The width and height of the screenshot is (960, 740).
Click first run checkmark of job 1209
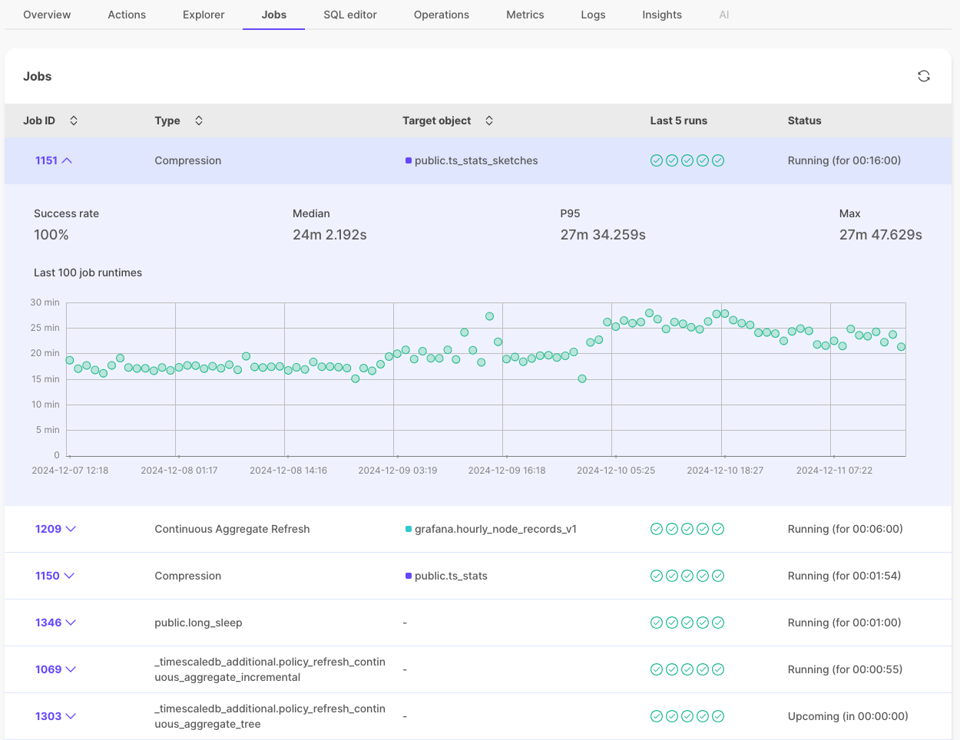pyautogui.click(x=657, y=529)
